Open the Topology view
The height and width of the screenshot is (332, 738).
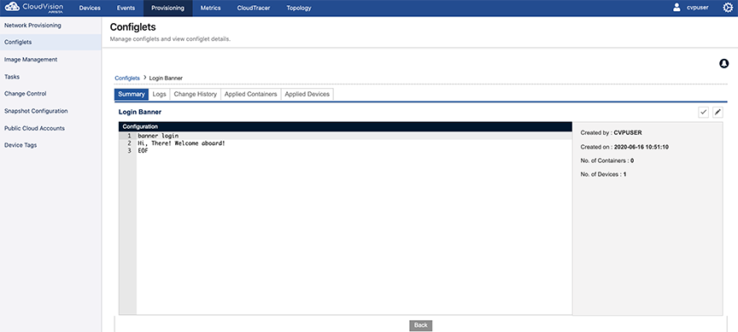coord(299,8)
